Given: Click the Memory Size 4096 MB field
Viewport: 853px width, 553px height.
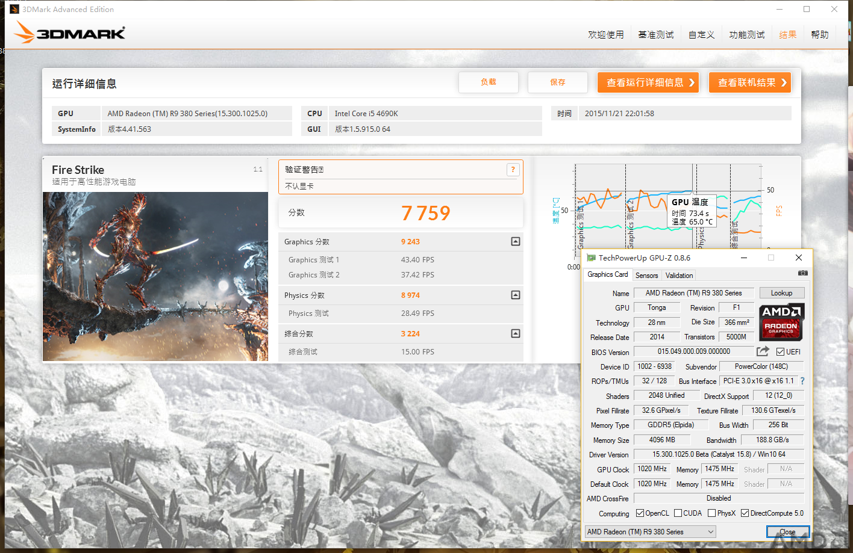Looking at the screenshot, I should tap(661, 440).
